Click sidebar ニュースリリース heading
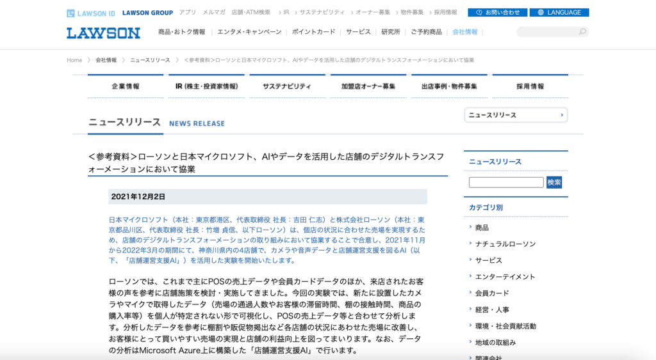The height and width of the screenshot is (360, 656). pos(495,162)
